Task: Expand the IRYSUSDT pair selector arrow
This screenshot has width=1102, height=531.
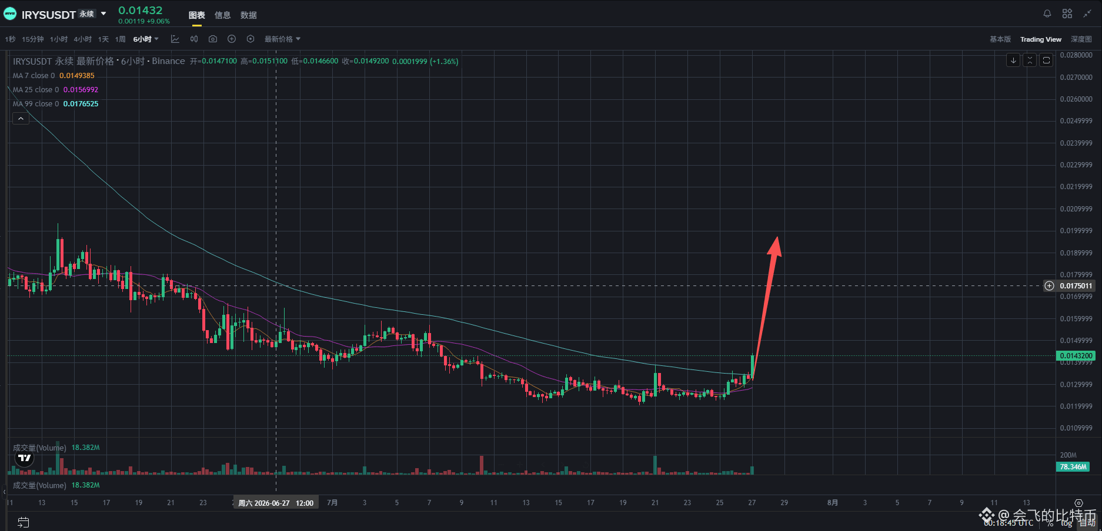Action: [x=103, y=14]
